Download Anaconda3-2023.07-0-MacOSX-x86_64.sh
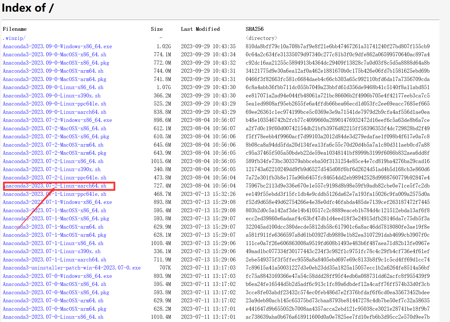The width and height of the screenshot is (450, 322). tap(55, 284)
